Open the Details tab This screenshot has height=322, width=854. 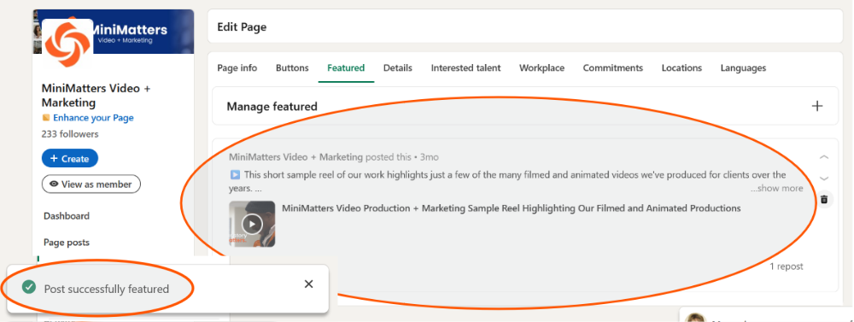click(398, 68)
